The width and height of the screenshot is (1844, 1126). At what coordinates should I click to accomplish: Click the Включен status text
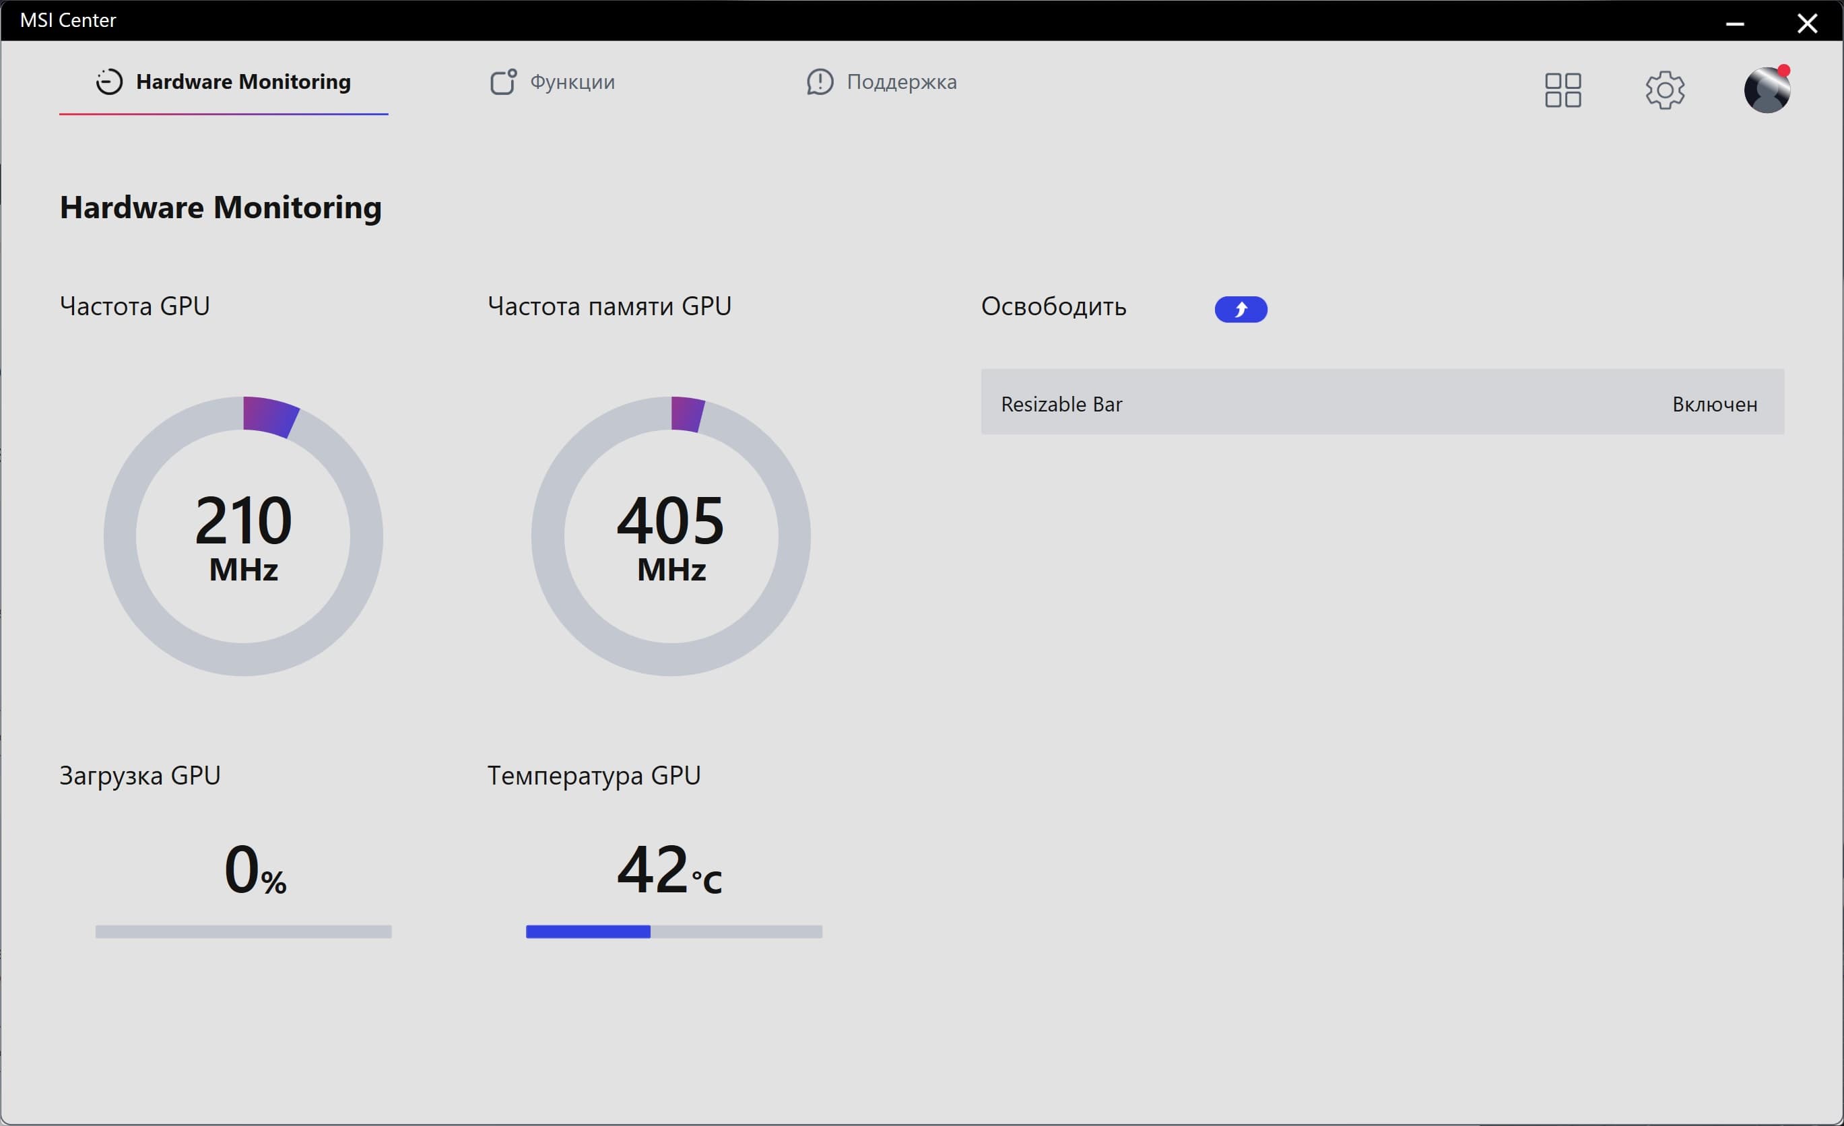[x=1714, y=405]
